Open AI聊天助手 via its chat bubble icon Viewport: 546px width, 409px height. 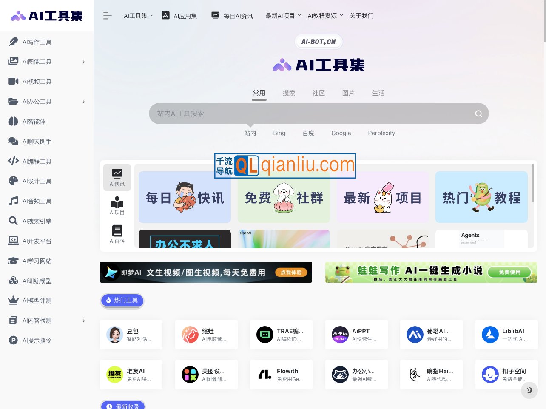click(13, 141)
